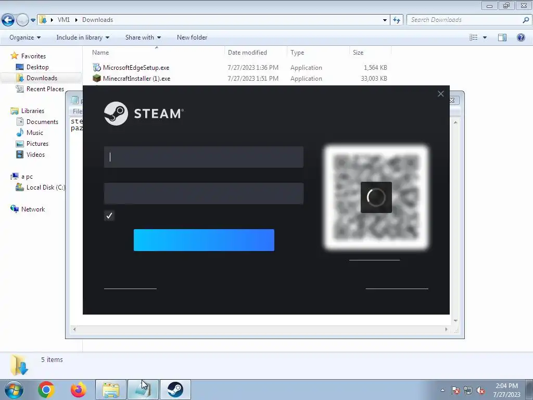Image resolution: width=533 pixels, height=400 pixels.
Task: Go forward using Explorer forward arrow
Action: [22, 20]
